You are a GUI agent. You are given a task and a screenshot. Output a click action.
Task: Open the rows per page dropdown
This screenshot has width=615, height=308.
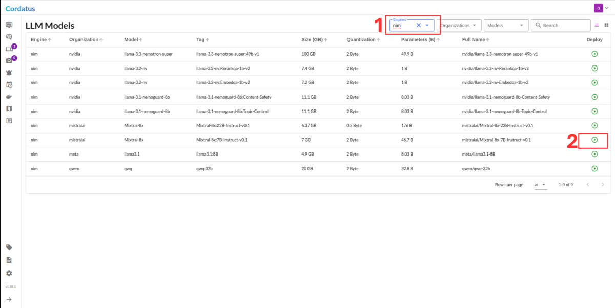point(540,185)
